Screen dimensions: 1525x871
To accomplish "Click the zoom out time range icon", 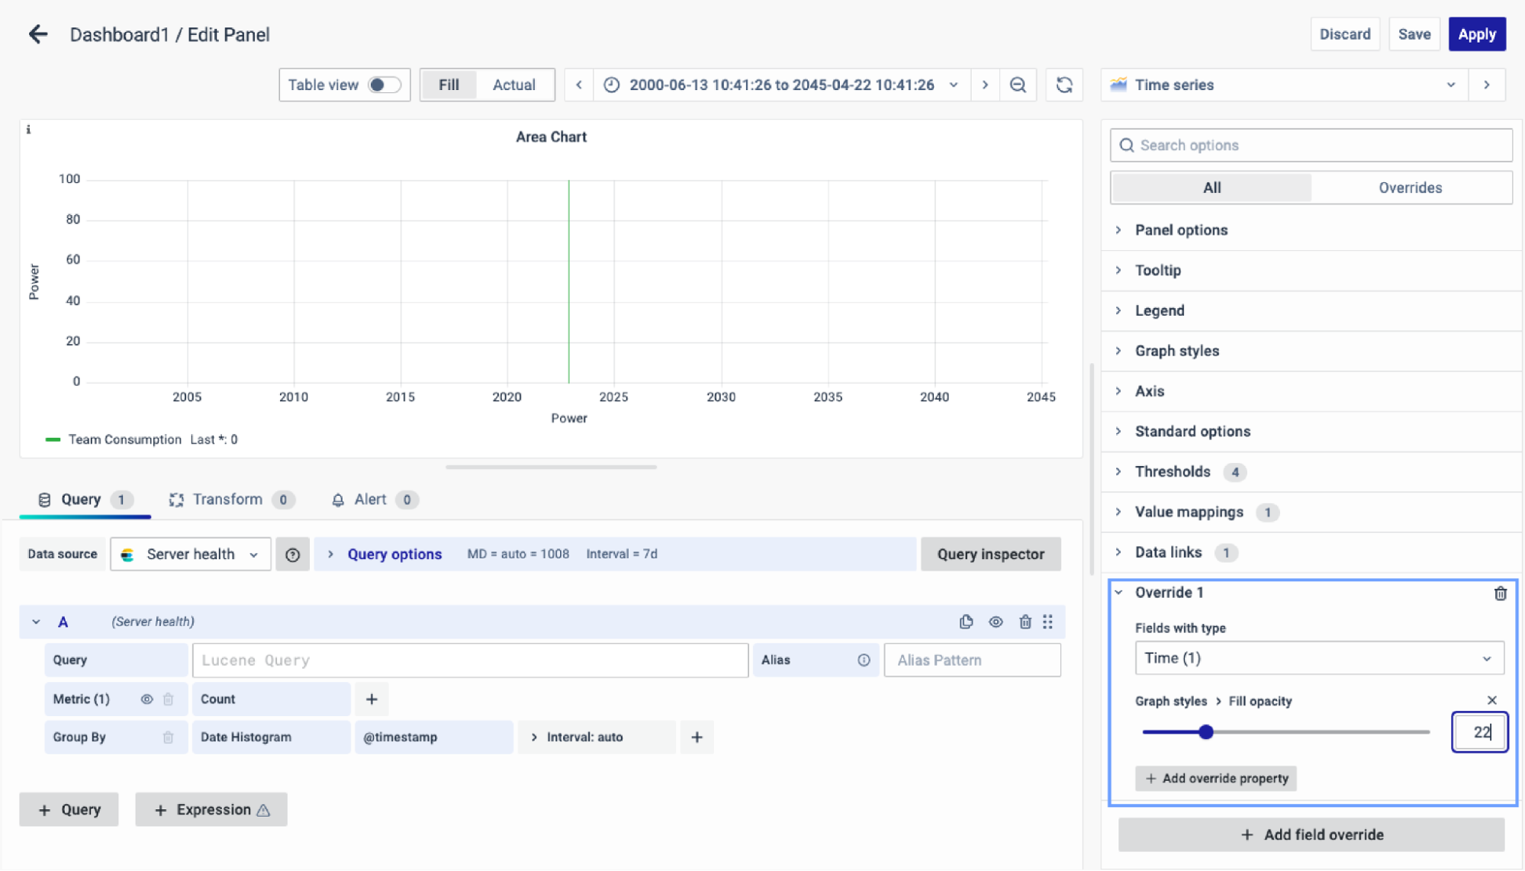I will (1018, 85).
